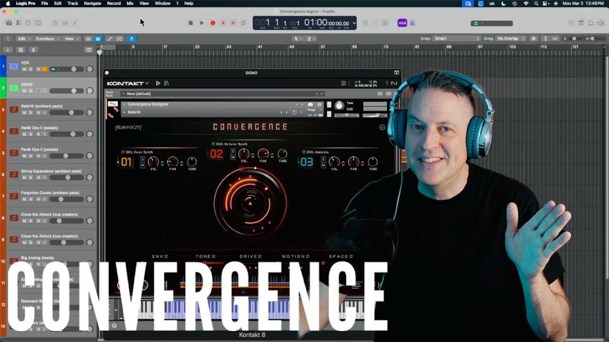Screen dimensions: 609x342
Task: Open the Loop Browser icon
Action: tap(591, 23)
